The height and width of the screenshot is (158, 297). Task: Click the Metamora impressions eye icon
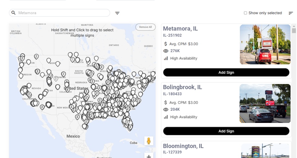click(x=166, y=51)
